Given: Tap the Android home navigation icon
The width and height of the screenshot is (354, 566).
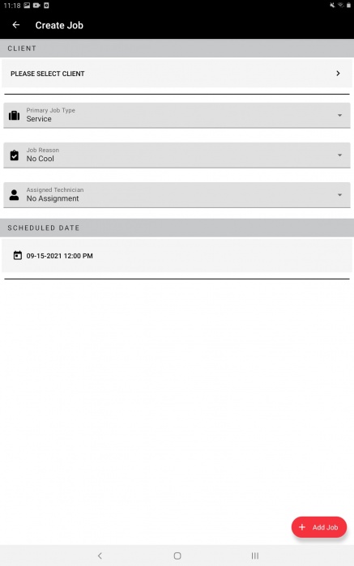Looking at the screenshot, I should pyautogui.click(x=177, y=555).
